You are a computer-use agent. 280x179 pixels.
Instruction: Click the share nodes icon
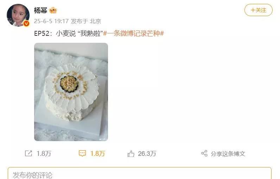[204, 153]
